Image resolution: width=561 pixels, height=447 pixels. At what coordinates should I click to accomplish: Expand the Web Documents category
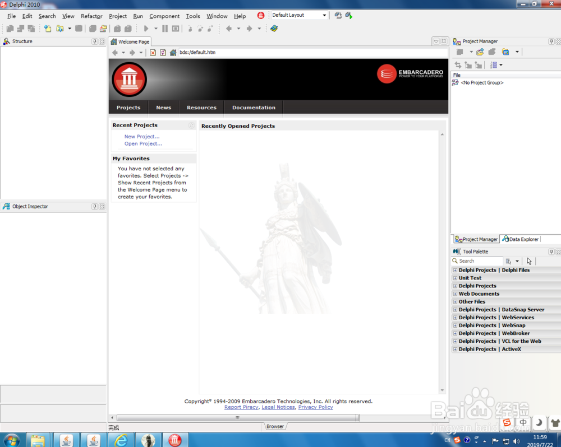coord(455,294)
